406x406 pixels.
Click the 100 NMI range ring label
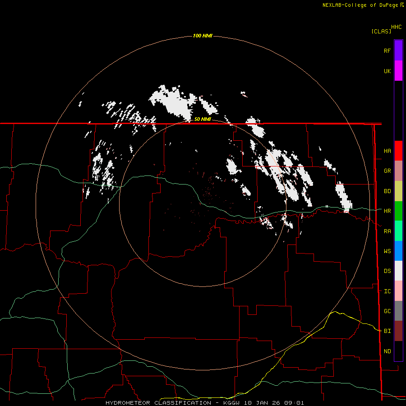(203, 36)
